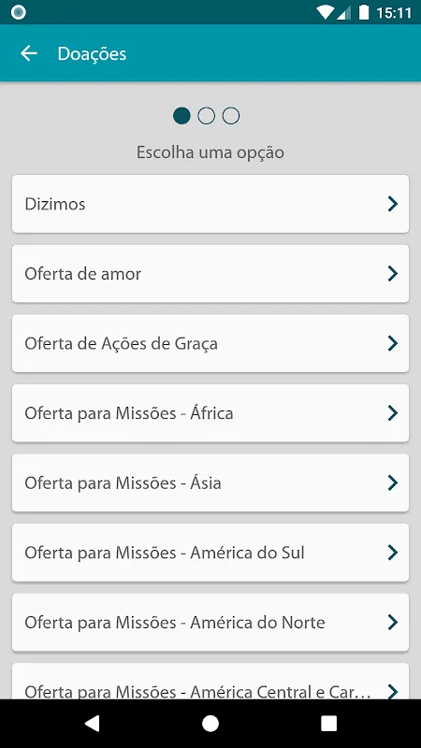This screenshot has height=748, width=421.
Task: Tap the Wi-Fi icon in the status bar
Action: 325,12
